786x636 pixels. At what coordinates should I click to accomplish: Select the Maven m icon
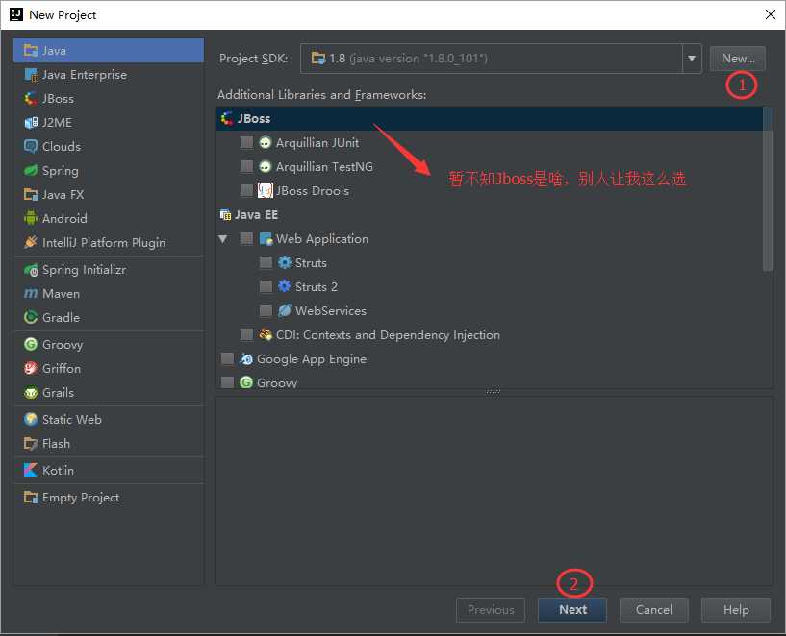(x=31, y=294)
